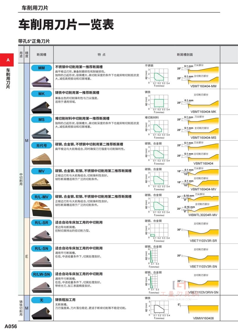Click the R/L-MV chipbreaker blue label
The height and width of the screenshot is (333, 238).
[x=41, y=197]
